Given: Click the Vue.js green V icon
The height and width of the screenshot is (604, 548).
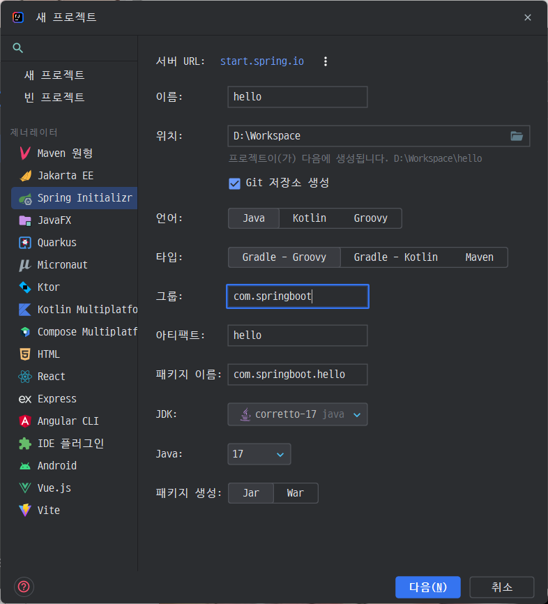Looking at the screenshot, I should 25,488.
